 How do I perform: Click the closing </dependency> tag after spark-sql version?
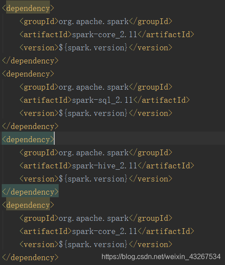point(30,126)
